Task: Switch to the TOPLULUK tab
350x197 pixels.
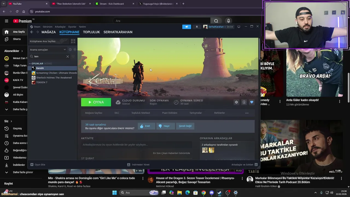Action: pos(91,32)
